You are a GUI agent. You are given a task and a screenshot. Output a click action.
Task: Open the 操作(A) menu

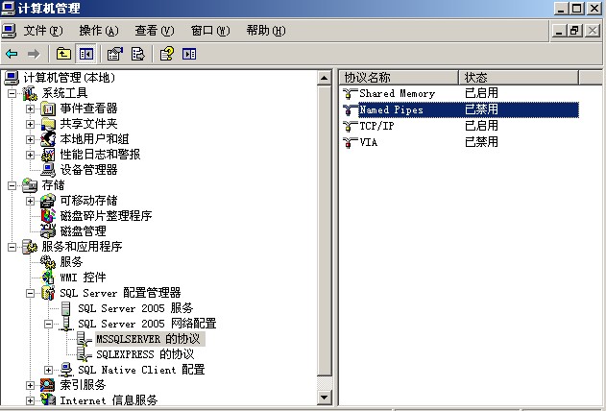pos(99,31)
